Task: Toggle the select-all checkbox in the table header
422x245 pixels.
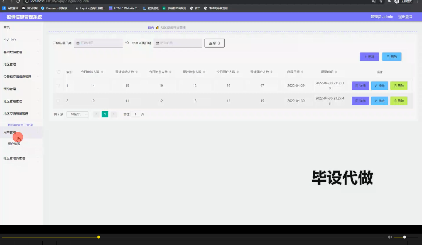Action: tap(59, 72)
